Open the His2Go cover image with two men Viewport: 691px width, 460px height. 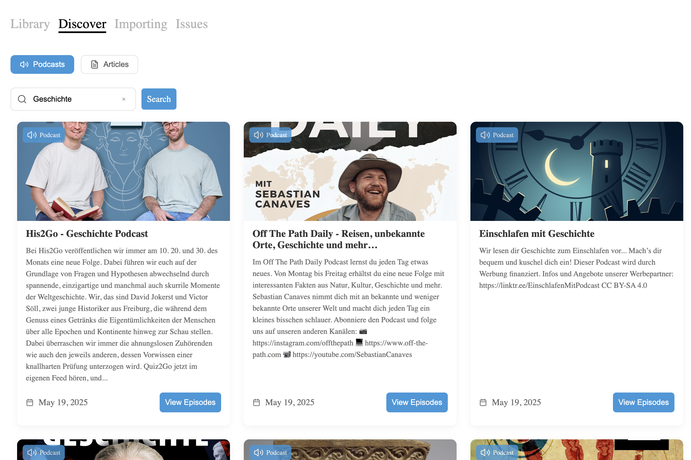pyautogui.click(x=123, y=171)
